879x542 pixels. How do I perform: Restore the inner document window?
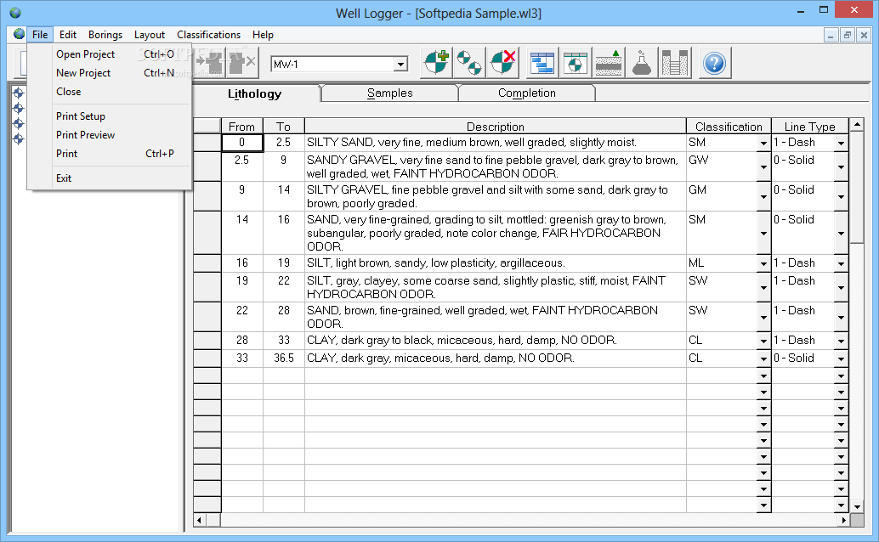(x=847, y=35)
